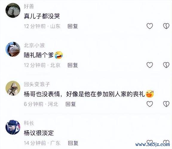Like 回头变浪子's comment about 杨哥

click(150, 104)
